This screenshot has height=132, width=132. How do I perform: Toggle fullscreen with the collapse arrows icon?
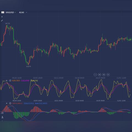[2, 21]
